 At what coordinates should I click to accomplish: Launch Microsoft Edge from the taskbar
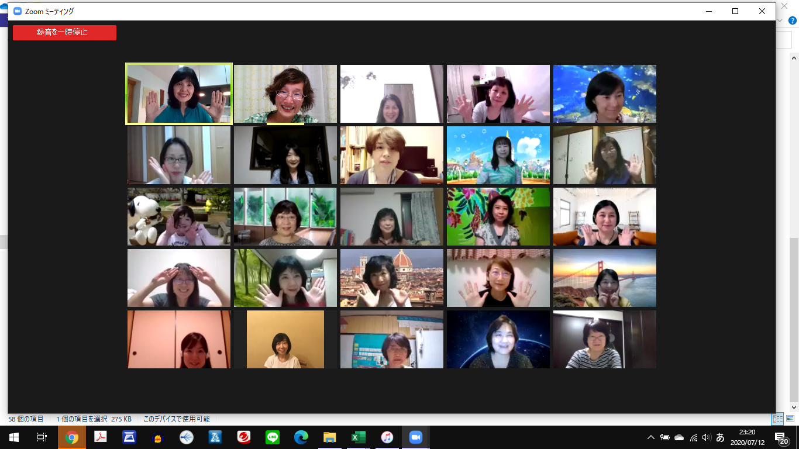[301, 437]
